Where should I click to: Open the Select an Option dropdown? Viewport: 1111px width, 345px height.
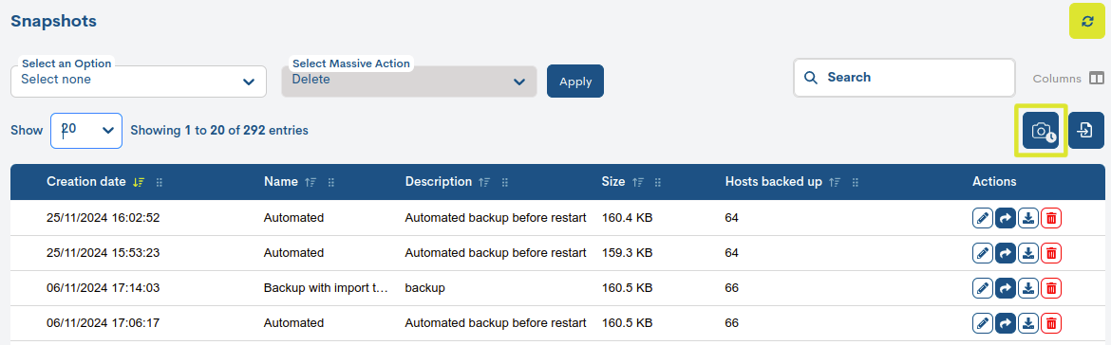coord(139,82)
